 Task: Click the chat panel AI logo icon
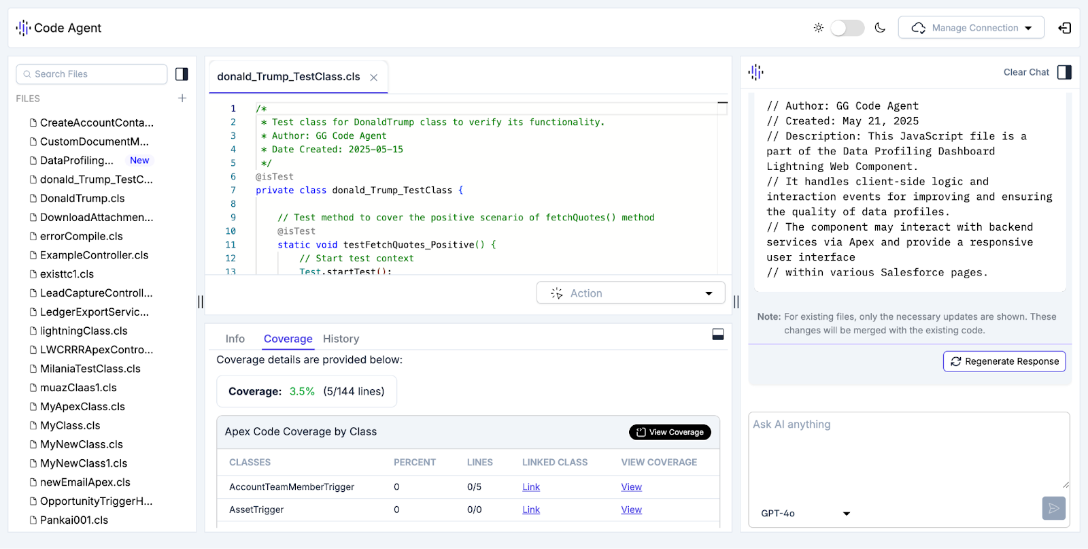pos(756,72)
